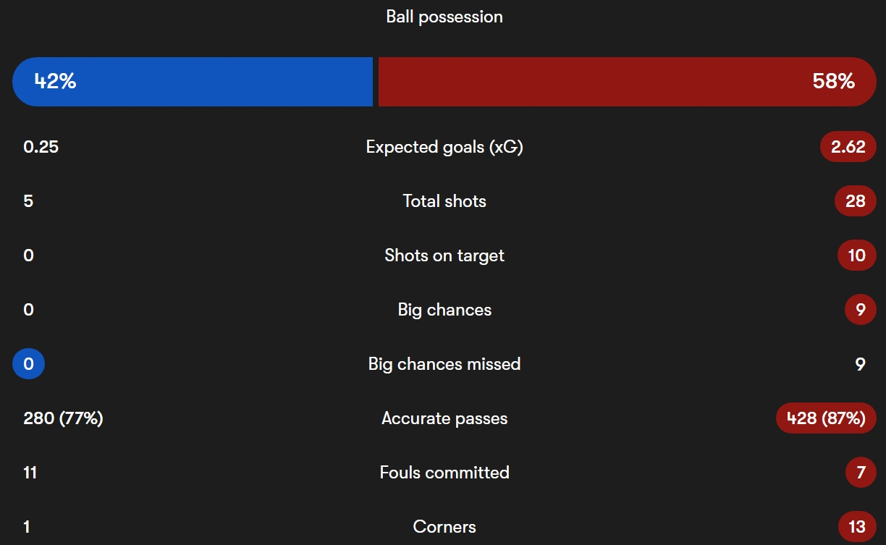
Task: Select the red 10 shots on target badge
Action: (856, 255)
